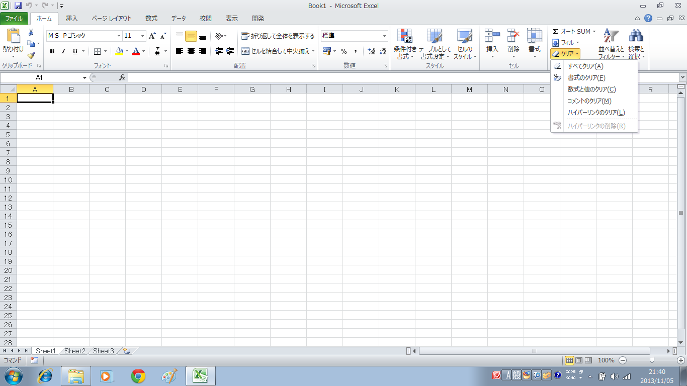
Task: Click the オート SUM button
Action: (572, 32)
